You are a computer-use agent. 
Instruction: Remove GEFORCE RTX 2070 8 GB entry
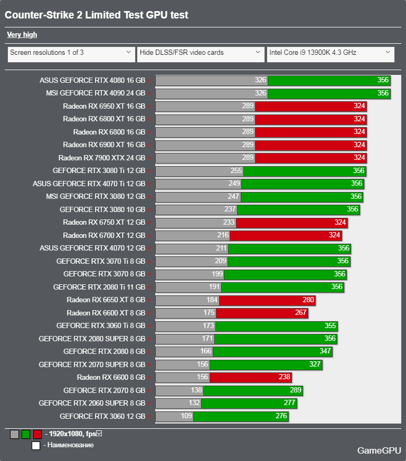click(x=149, y=391)
